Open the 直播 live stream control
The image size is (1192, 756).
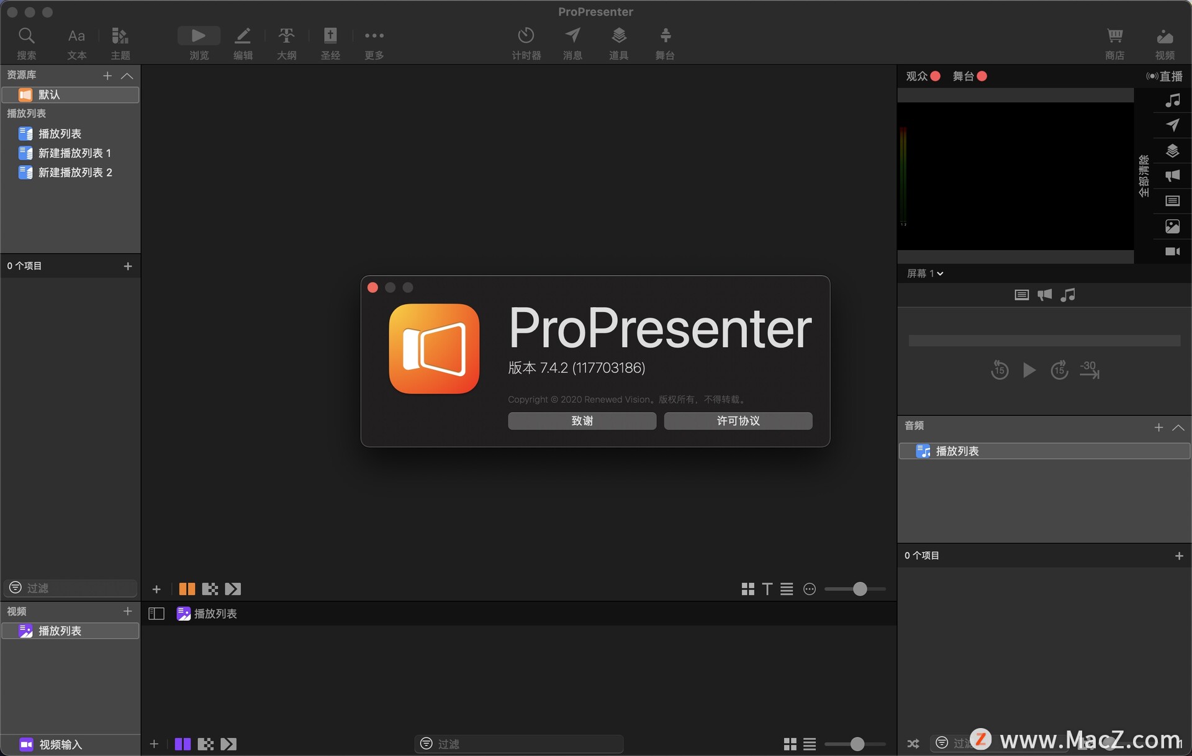coord(1165,76)
